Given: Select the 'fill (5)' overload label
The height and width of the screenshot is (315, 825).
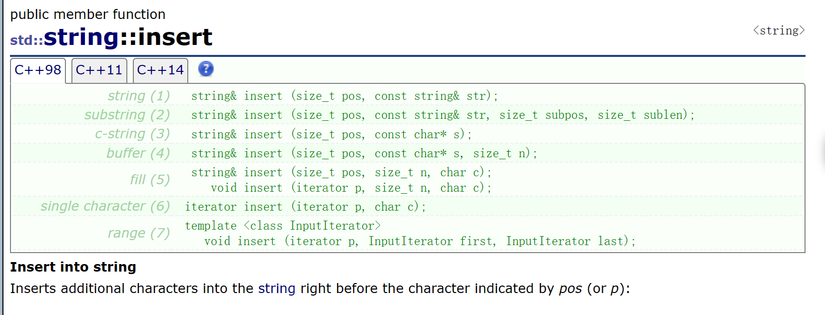Looking at the screenshot, I should (150, 180).
